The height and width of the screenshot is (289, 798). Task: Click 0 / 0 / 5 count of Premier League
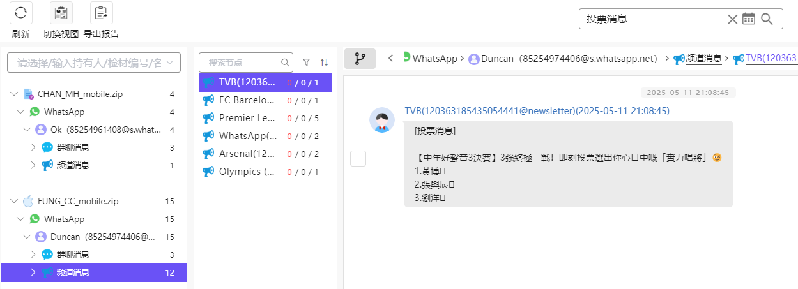coord(303,119)
